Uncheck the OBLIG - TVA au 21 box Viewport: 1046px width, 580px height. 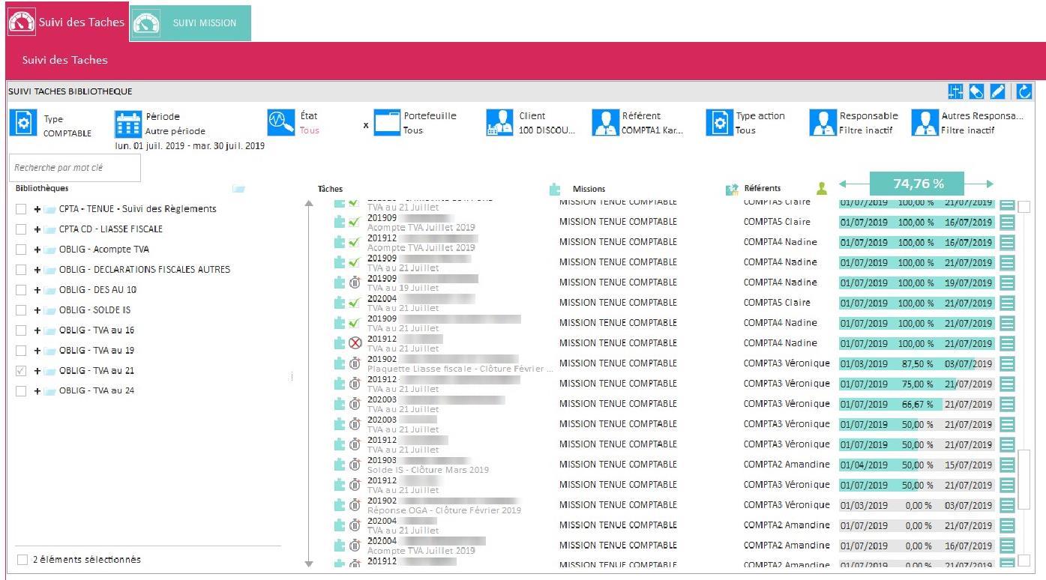[21, 371]
